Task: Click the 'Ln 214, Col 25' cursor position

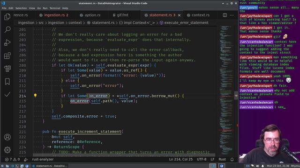Action: pos(181,159)
